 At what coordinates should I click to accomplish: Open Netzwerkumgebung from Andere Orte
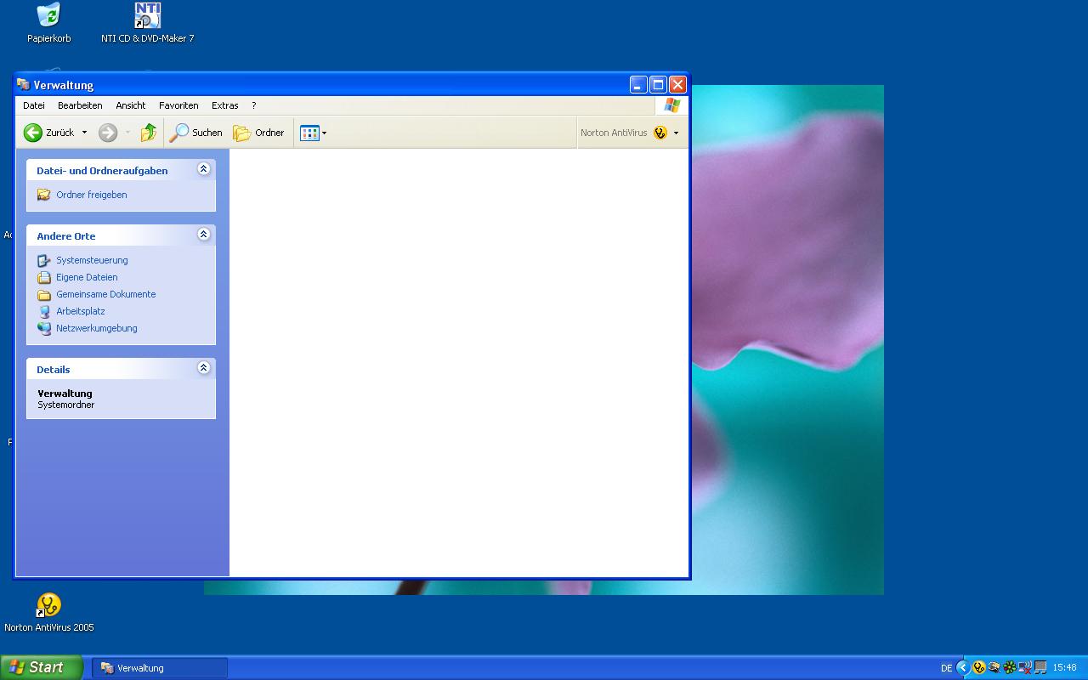96,328
